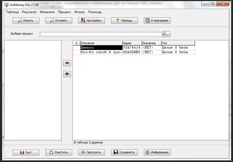This screenshot has width=233, height=162.
Task: Click the Тест button
Action: tap(26, 152)
